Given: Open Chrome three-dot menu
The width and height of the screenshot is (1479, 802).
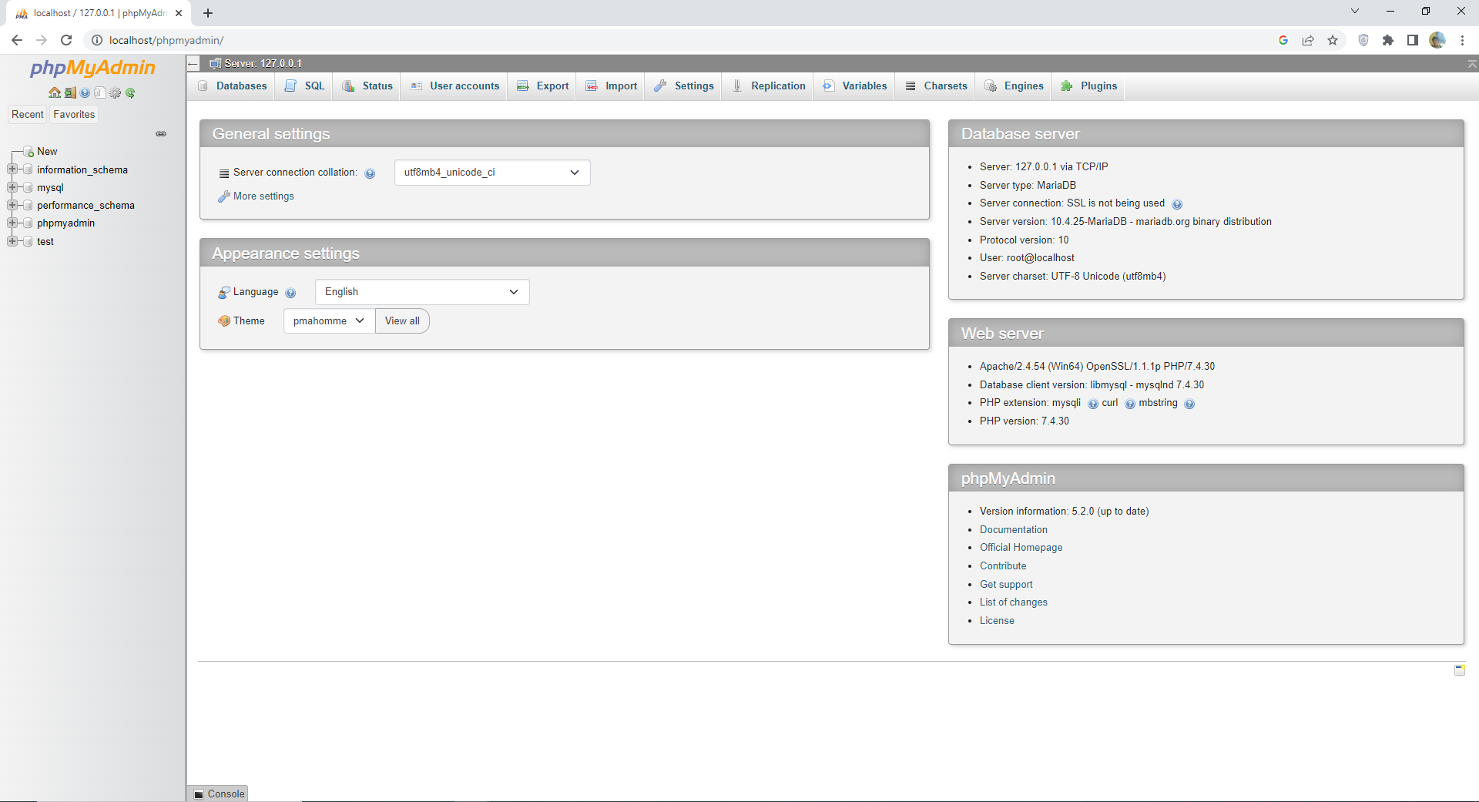Looking at the screenshot, I should point(1462,40).
